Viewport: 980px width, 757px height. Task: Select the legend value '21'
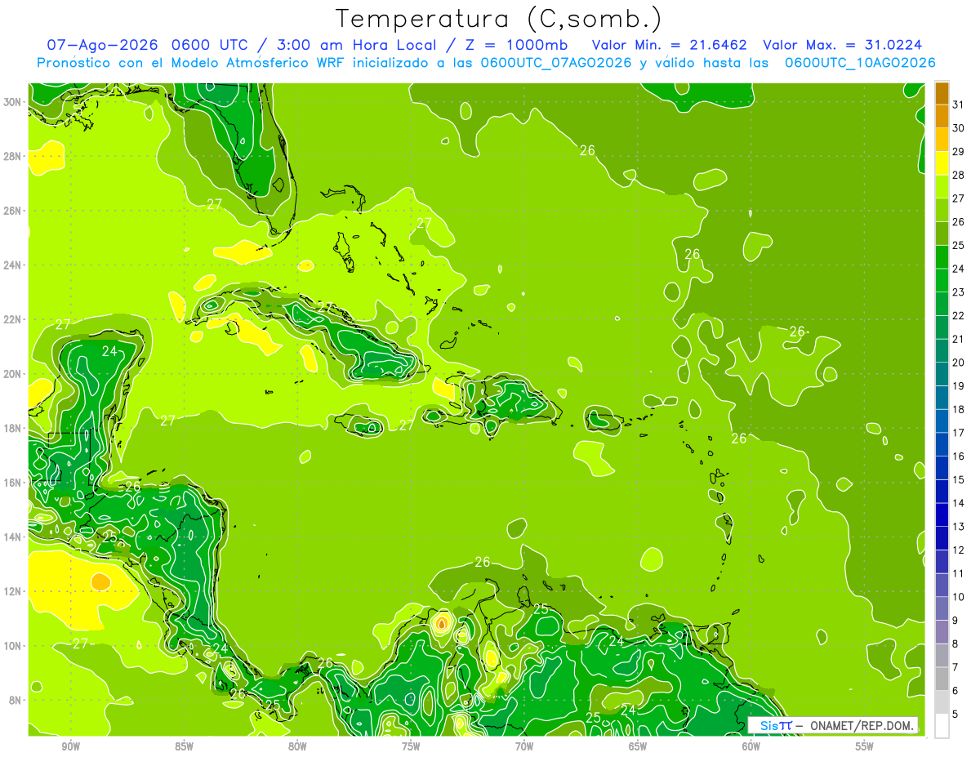pos(959,339)
